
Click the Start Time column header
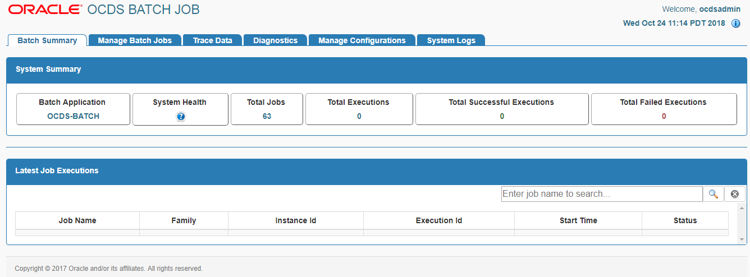tap(578, 220)
